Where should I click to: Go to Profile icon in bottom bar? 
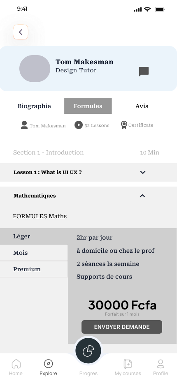[161, 364]
